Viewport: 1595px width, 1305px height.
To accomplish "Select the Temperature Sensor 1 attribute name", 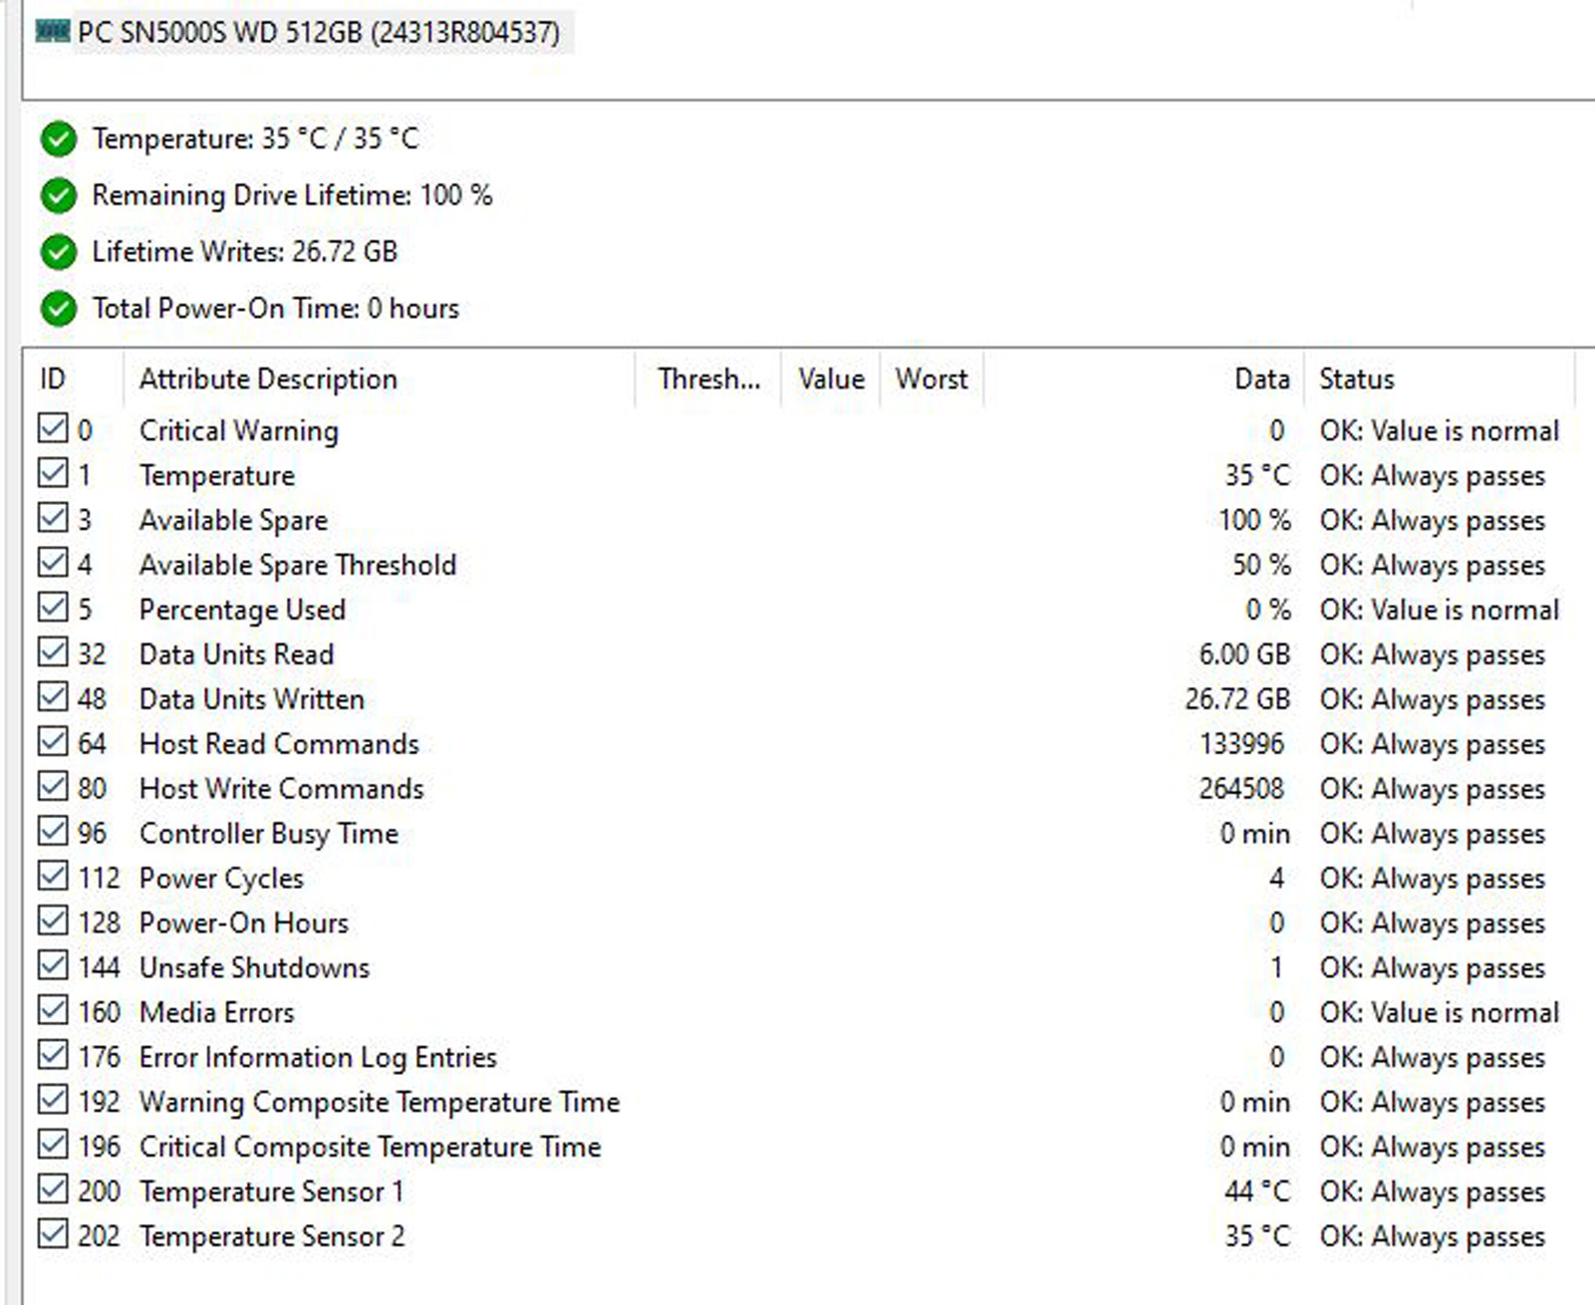I will (x=272, y=1191).
